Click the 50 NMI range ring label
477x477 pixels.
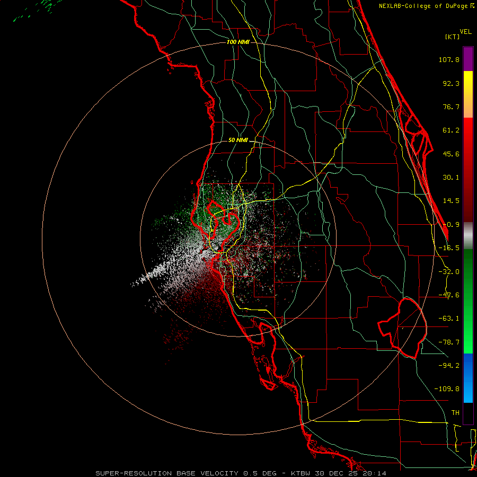tap(238, 140)
